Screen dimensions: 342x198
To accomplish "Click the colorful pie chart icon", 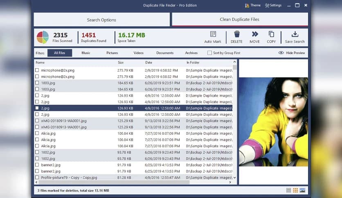I will (x=43, y=37).
